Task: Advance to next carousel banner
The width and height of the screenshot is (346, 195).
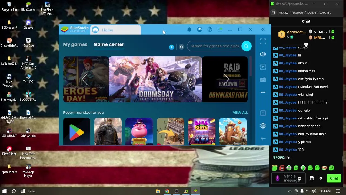Action: coord(227,79)
